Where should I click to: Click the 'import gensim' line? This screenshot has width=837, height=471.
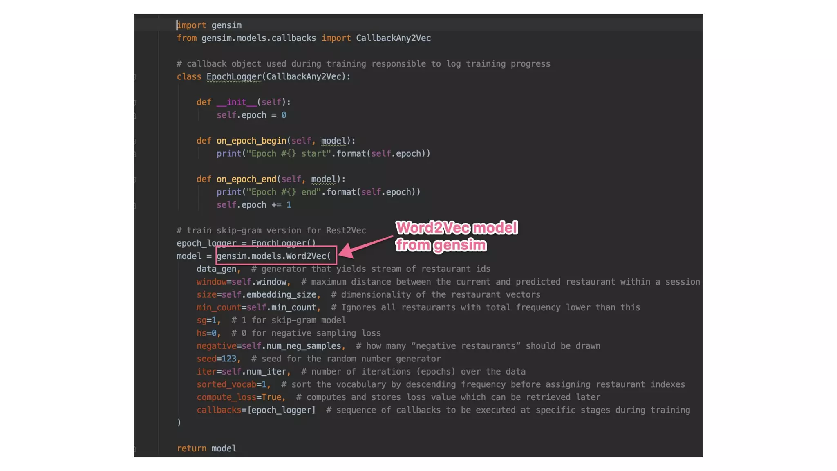point(209,25)
